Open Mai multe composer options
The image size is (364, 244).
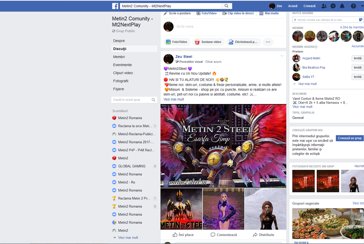pos(269,13)
